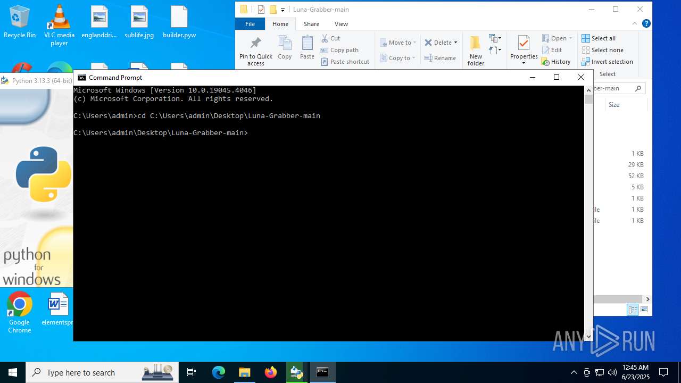Viewport: 681px width, 383px height.
Task: Open File Explorer from taskbar
Action: (244, 372)
